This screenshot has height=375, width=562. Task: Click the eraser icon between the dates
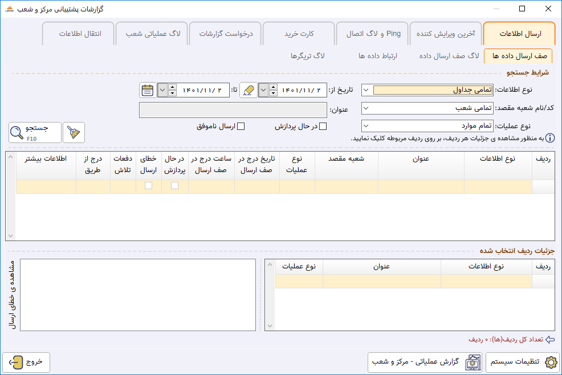click(x=248, y=90)
